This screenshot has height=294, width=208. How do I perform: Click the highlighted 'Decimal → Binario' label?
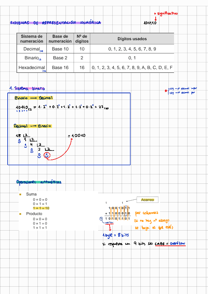[33, 126]
